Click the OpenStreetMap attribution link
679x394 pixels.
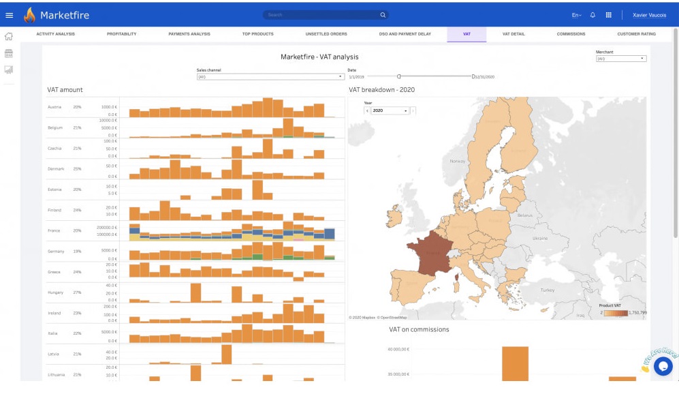[x=393, y=318]
